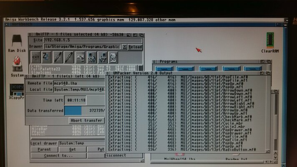Screen dimensions: 297x167
Task: Click the EXIT toolbar icon in AmiFTP
Action: coord(36,57)
